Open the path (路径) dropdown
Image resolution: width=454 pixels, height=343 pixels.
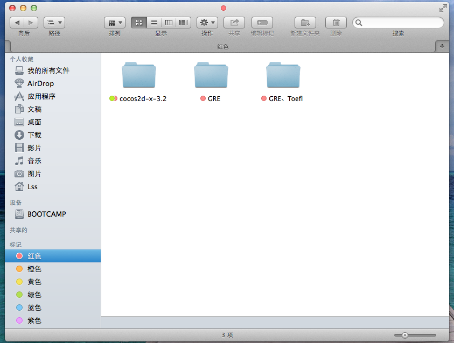coord(54,23)
